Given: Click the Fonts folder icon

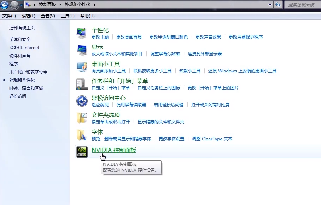Looking at the screenshot, I should pyautogui.click(x=82, y=135).
